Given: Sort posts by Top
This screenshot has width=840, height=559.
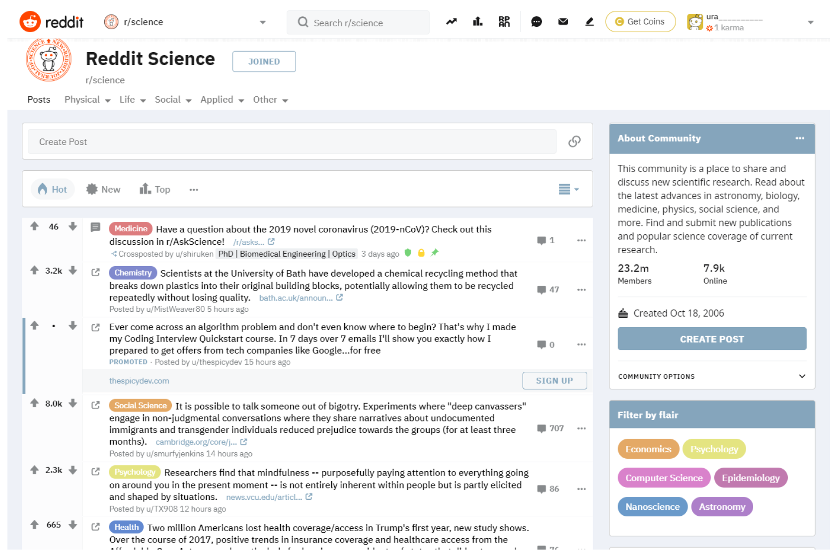Looking at the screenshot, I should (x=155, y=189).
